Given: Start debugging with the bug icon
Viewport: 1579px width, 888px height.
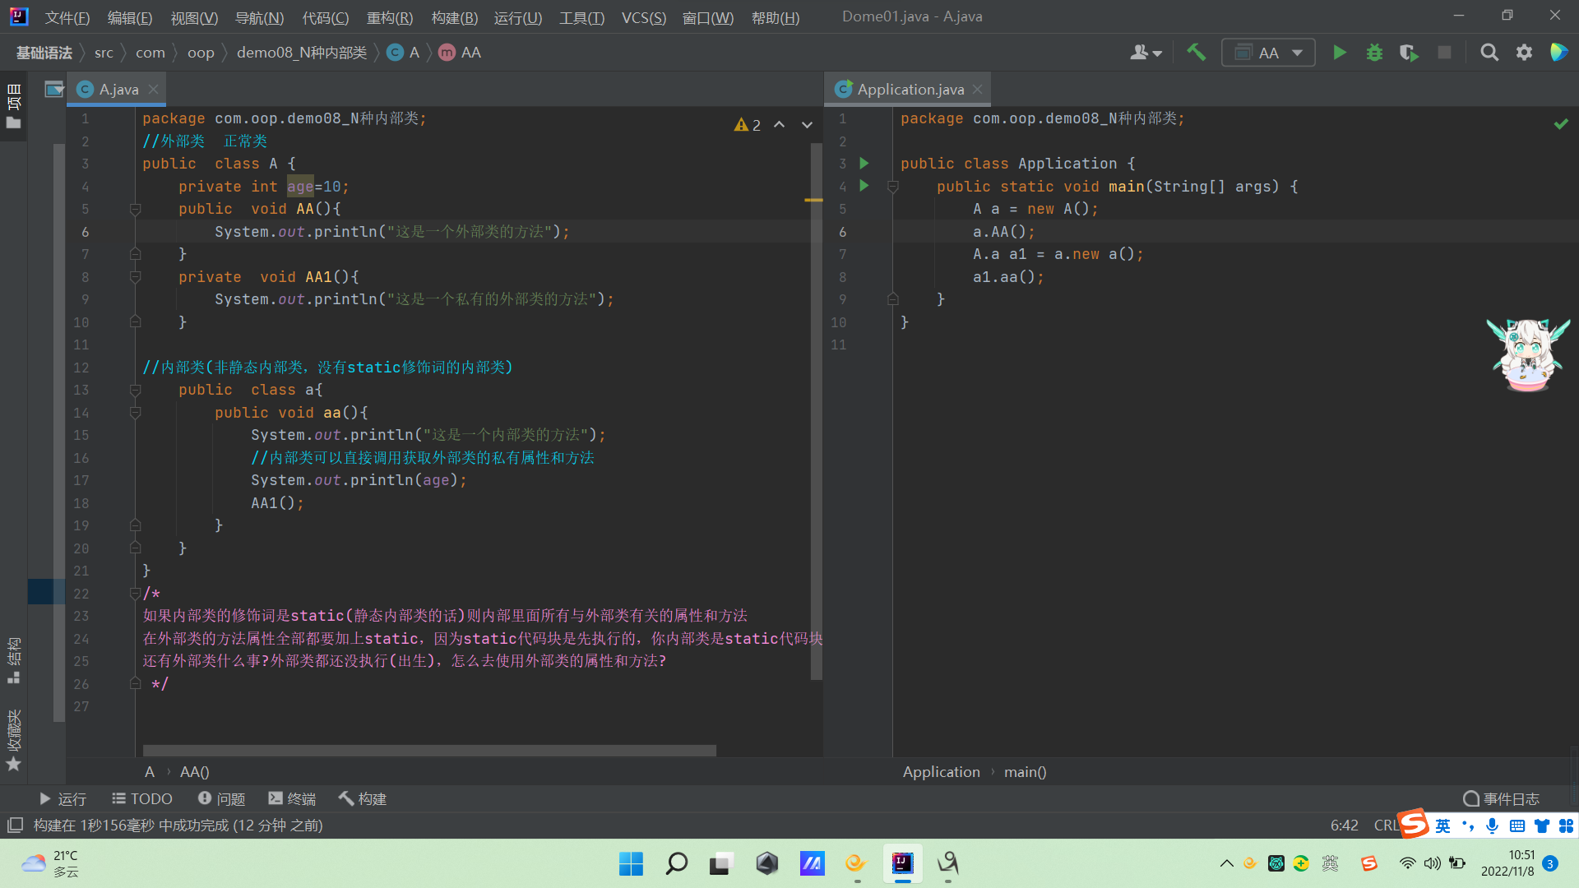Looking at the screenshot, I should (x=1374, y=53).
